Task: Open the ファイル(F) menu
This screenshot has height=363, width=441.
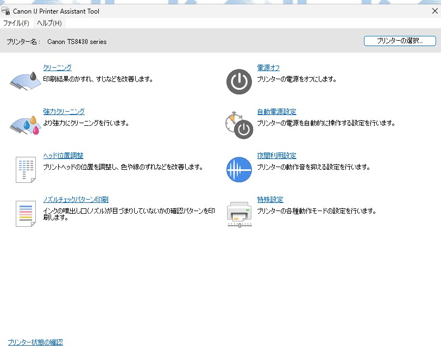Action: tap(16, 23)
